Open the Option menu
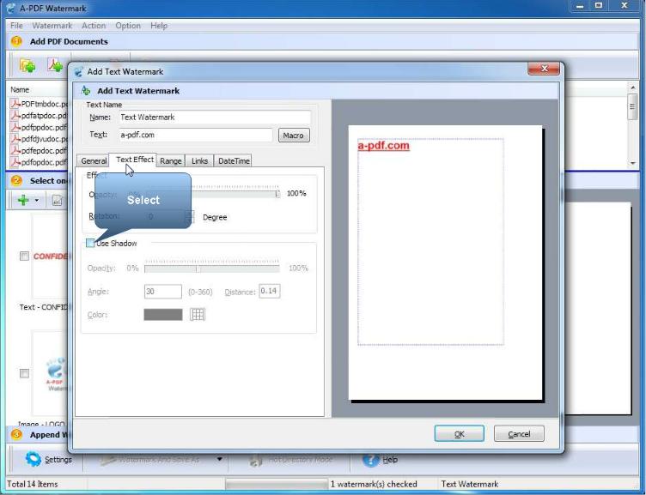The width and height of the screenshot is (646, 495). tap(128, 26)
